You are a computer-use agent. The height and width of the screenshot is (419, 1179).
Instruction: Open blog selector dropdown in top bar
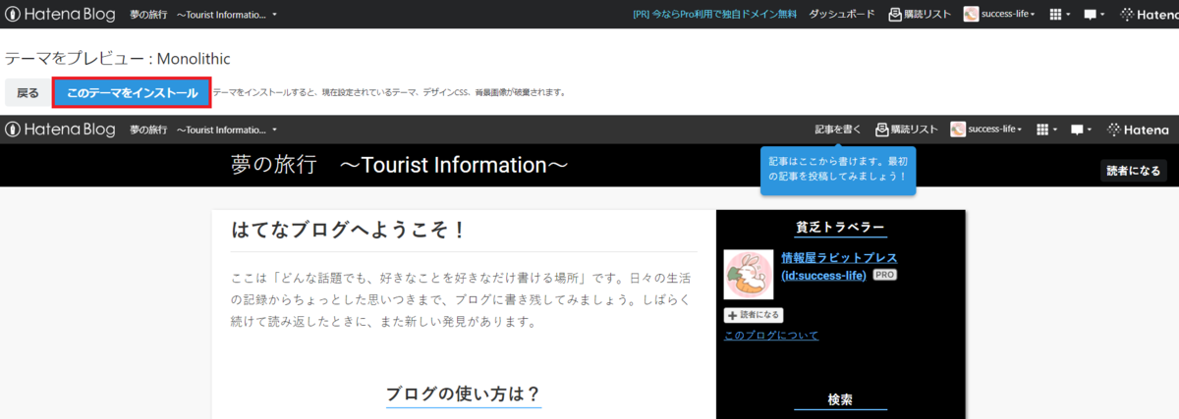point(203,15)
